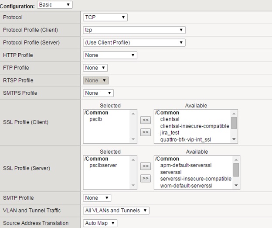Open the Source Address Translation dropdown

[x=100, y=223]
